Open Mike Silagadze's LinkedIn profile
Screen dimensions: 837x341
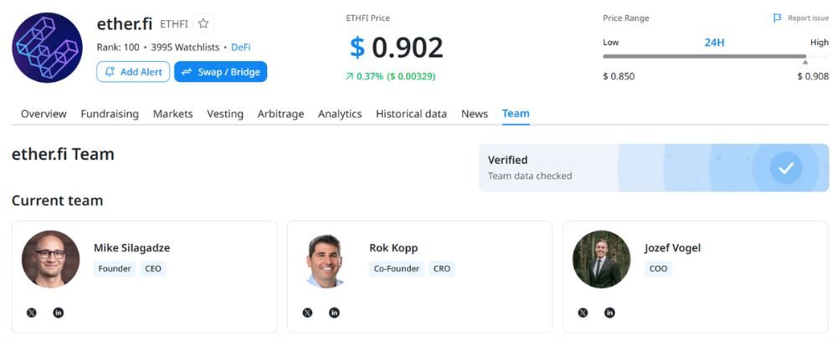(59, 313)
